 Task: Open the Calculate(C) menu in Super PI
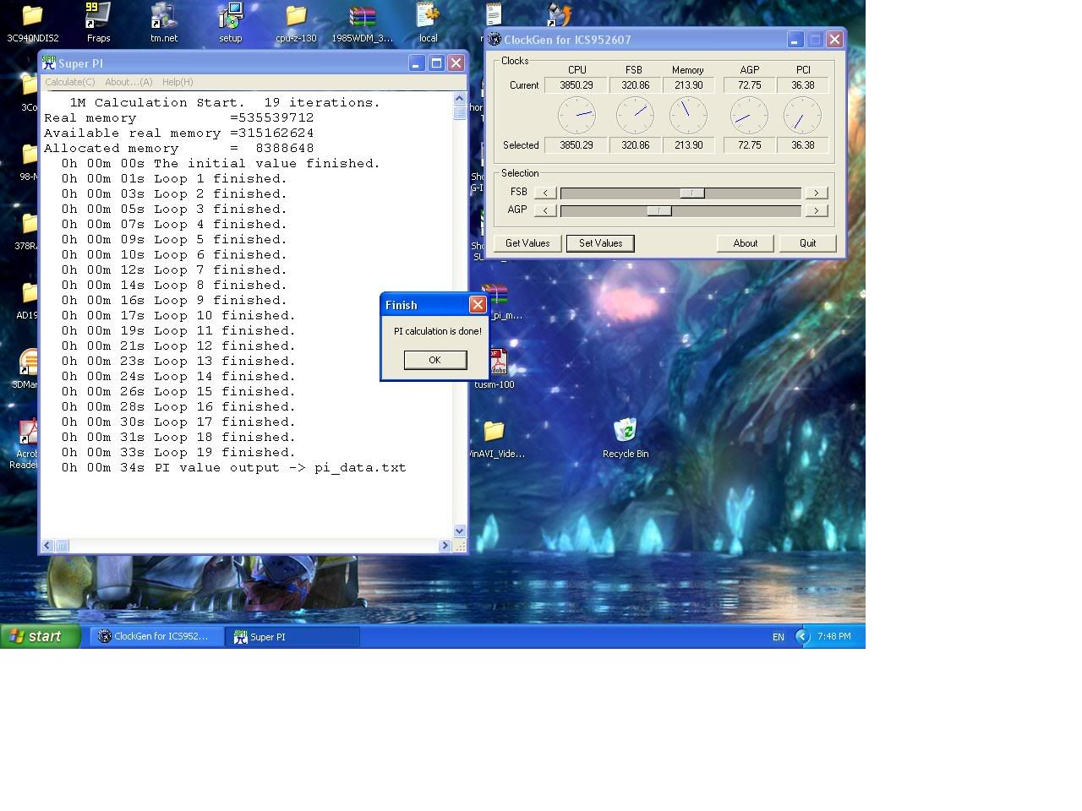tap(69, 82)
